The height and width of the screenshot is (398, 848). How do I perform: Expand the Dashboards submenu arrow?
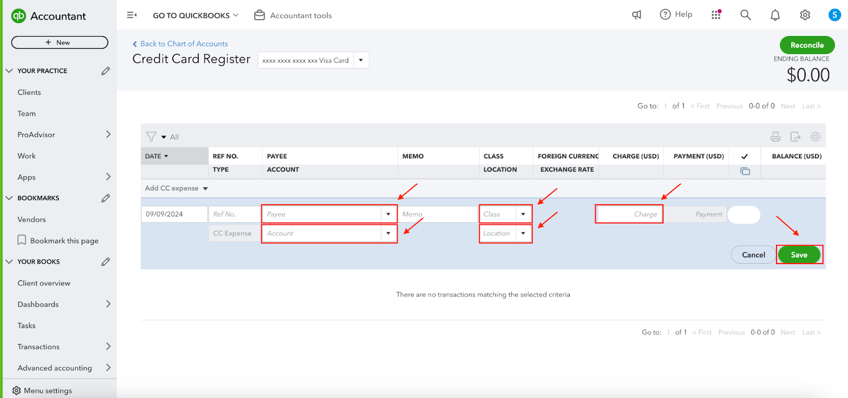tap(108, 304)
